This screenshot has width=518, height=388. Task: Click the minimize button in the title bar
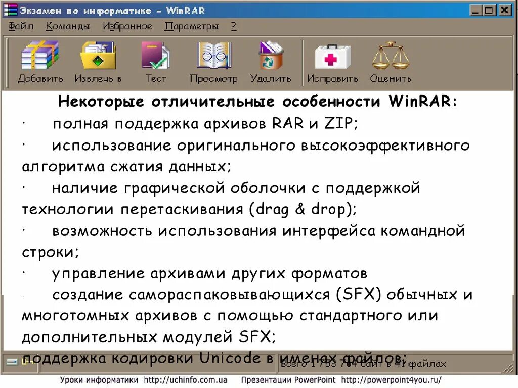pyautogui.click(x=476, y=9)
